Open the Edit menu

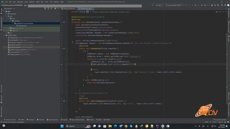tap(10, 2)
